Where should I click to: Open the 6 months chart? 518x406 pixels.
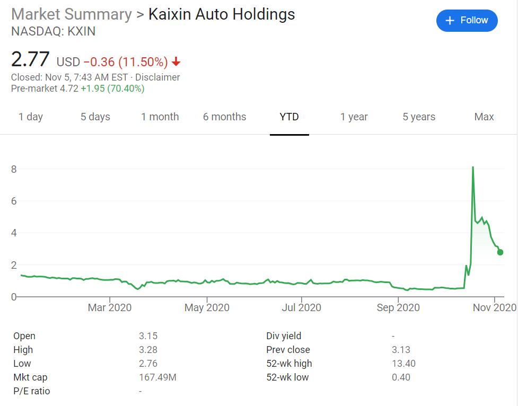pos(224,117)
